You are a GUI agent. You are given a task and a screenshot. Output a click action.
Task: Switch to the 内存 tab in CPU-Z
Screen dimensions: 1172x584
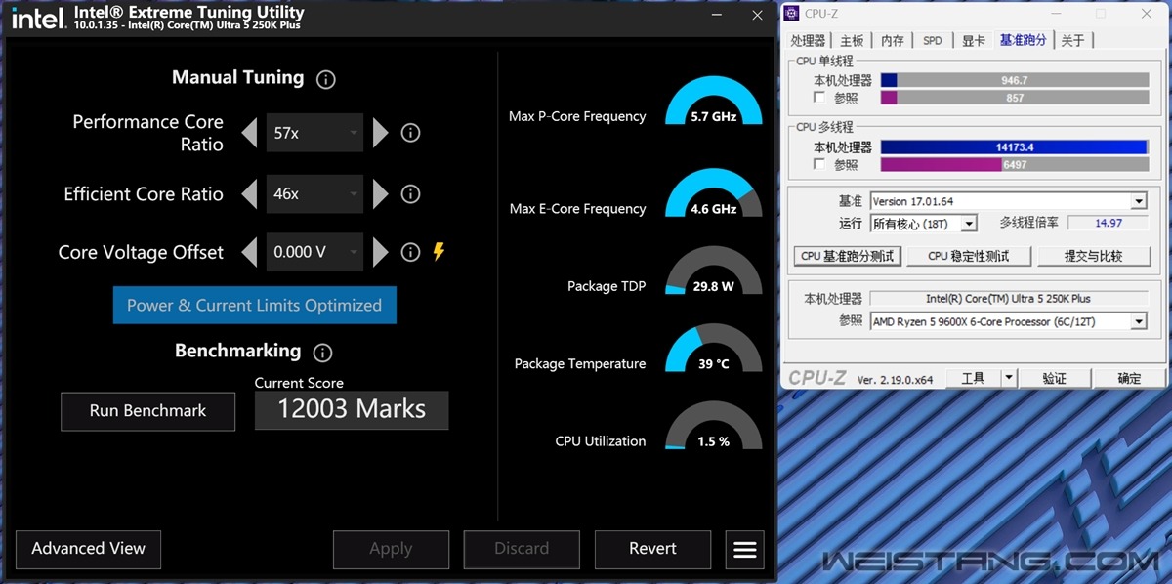[x=892, y=40]
